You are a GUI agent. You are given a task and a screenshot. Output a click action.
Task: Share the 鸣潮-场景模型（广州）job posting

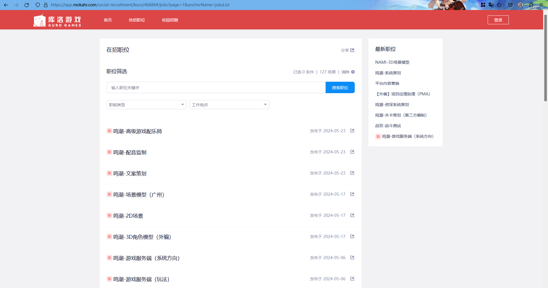352,194
